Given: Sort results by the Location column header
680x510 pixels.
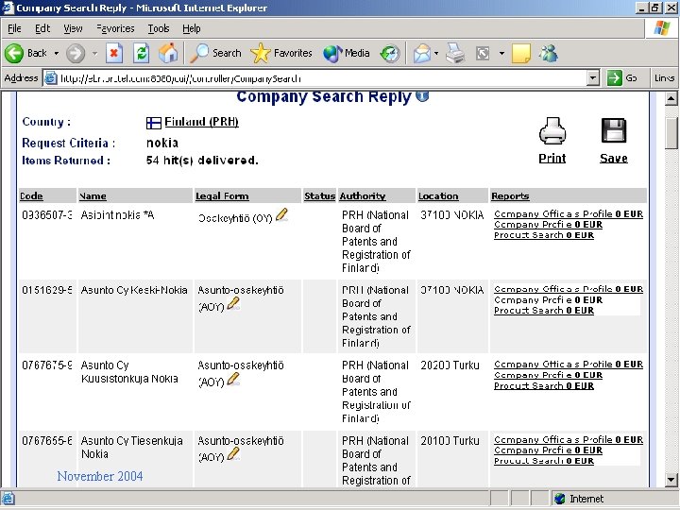Looking at the screenshot, I should pos(438,196).
